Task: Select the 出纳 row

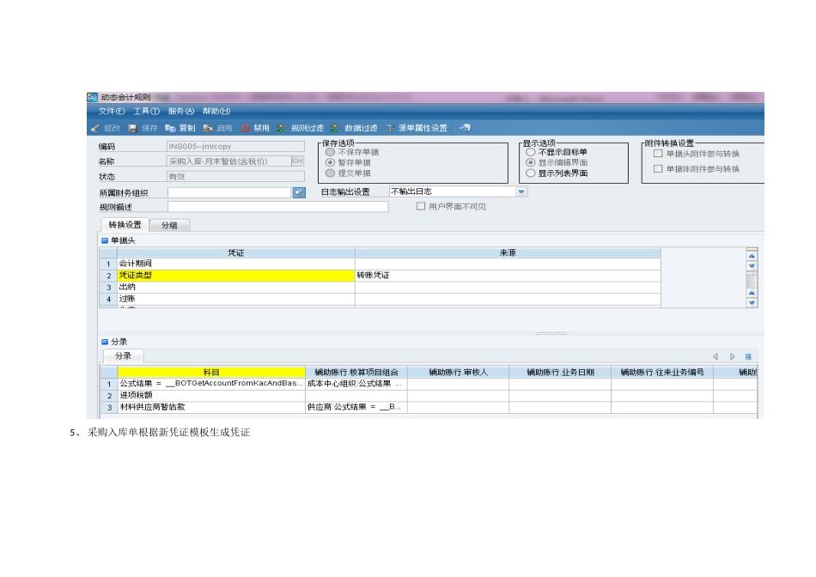Action: click(380, 287)
